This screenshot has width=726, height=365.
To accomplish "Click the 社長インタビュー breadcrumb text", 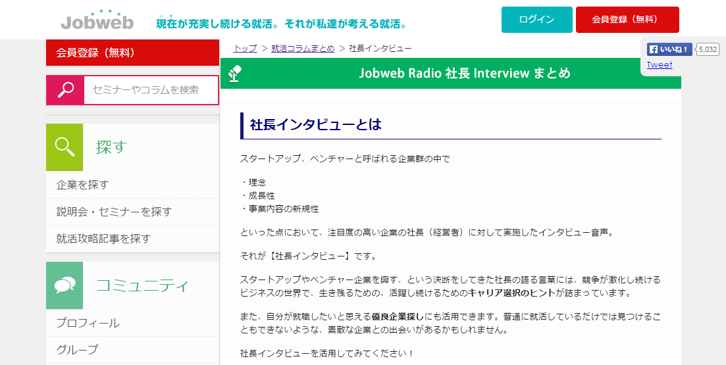I will (380, 49).
